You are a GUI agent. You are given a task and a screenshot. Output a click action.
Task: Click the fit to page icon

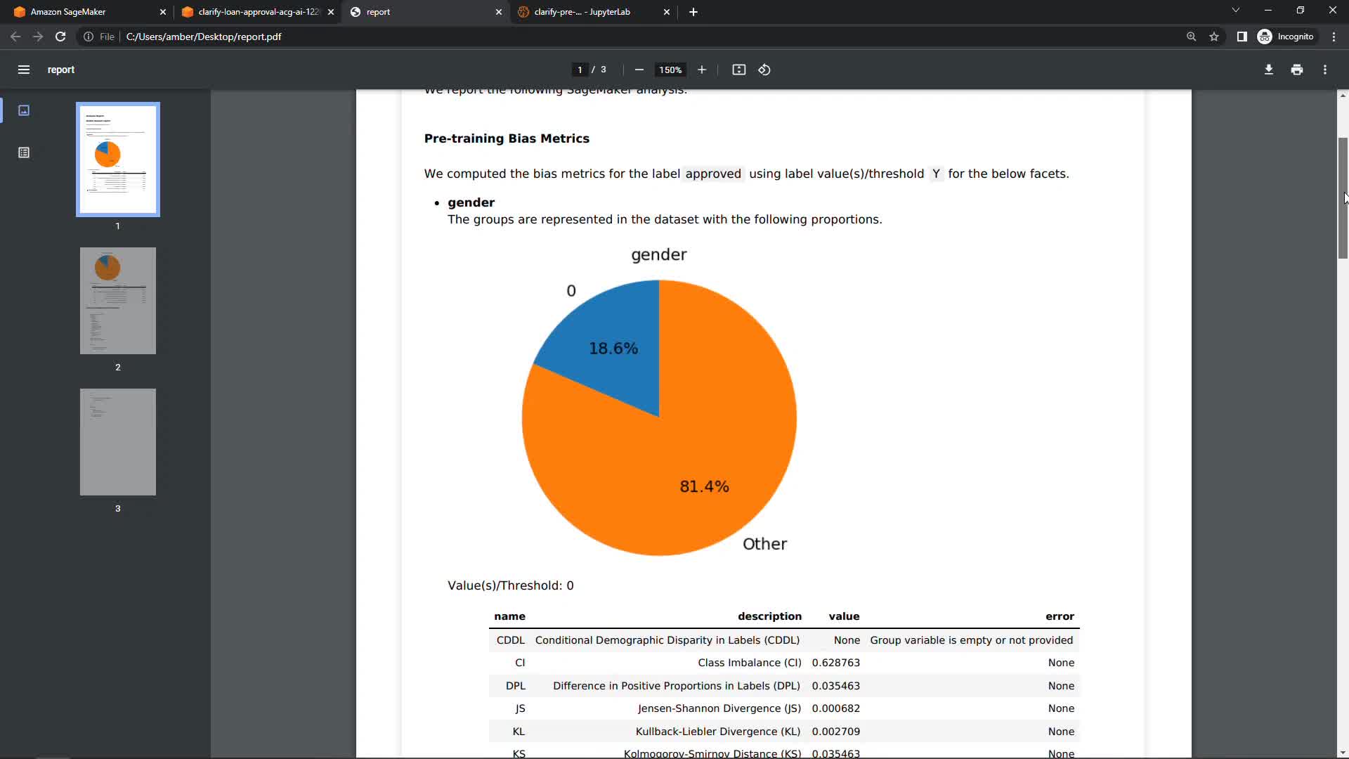(x=738, y=70)
